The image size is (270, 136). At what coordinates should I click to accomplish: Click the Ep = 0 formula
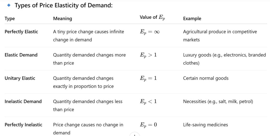click(148, 125)
